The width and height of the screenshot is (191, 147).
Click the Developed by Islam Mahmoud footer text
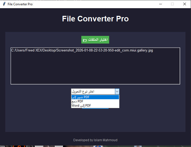click(95, 140)
